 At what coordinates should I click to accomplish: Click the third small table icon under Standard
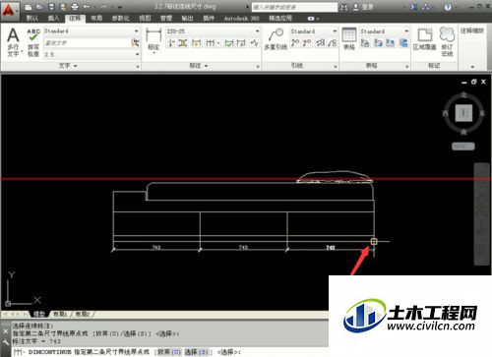[x=391, y=43]
